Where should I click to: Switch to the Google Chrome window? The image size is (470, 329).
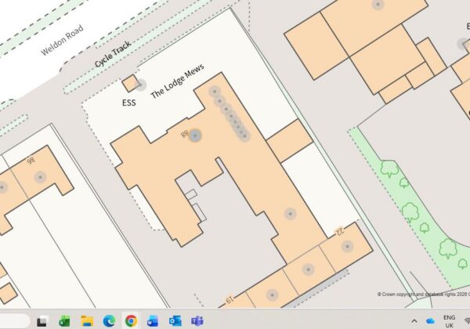131,321
